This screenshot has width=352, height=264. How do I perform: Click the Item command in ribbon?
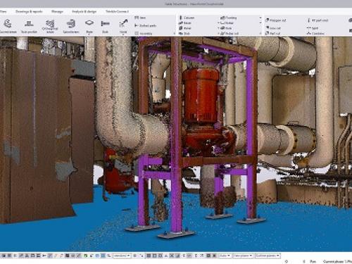(x=140, y=18)
